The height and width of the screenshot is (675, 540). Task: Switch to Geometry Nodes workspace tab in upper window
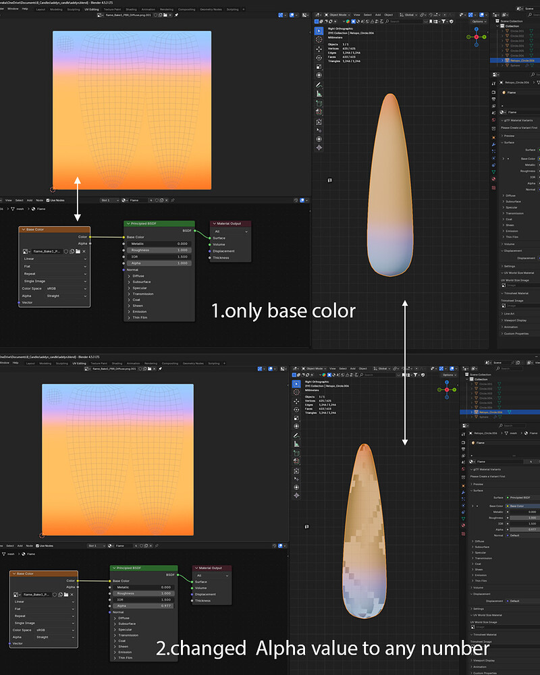point(211,9)
